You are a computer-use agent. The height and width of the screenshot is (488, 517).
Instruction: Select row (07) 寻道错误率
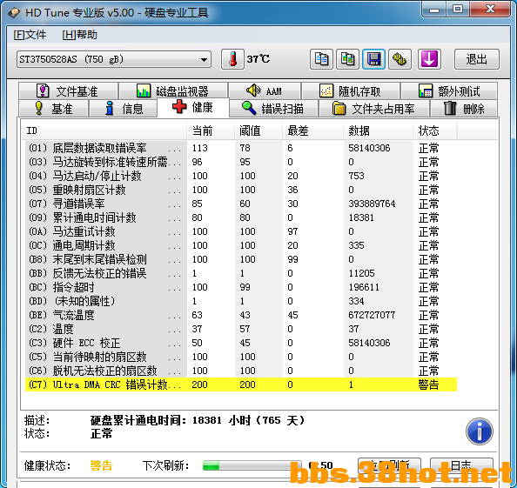[x=241, y=204]
